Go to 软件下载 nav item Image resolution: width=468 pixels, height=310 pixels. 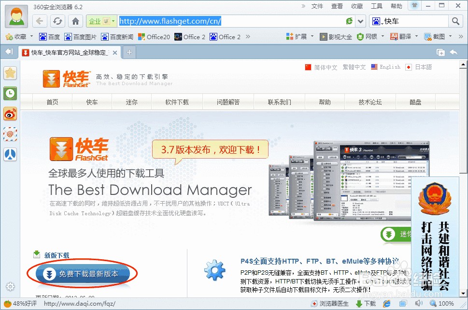point(177,102)
